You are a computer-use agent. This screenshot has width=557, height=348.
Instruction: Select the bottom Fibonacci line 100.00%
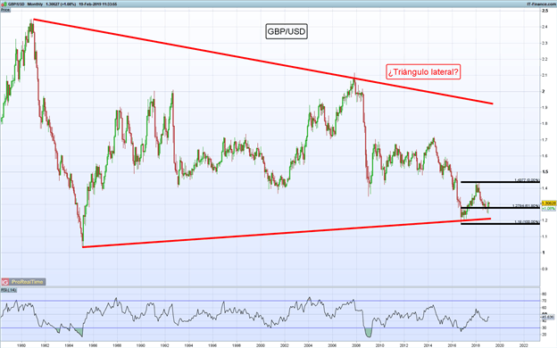tap(500, 224)
